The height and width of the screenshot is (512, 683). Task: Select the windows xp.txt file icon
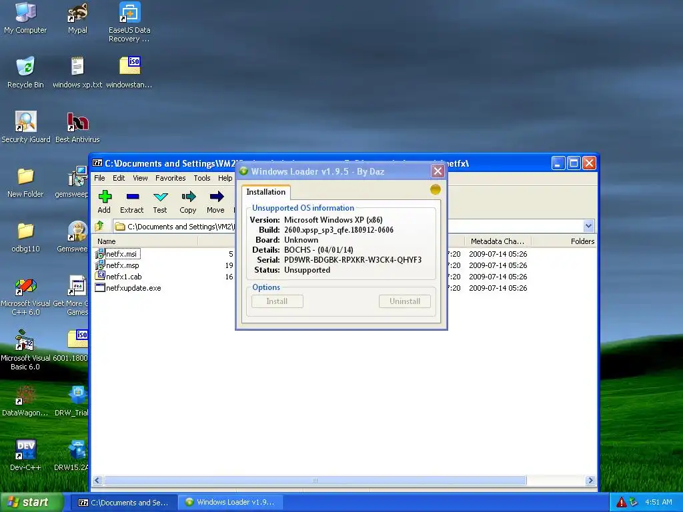[x=77, y=72]
